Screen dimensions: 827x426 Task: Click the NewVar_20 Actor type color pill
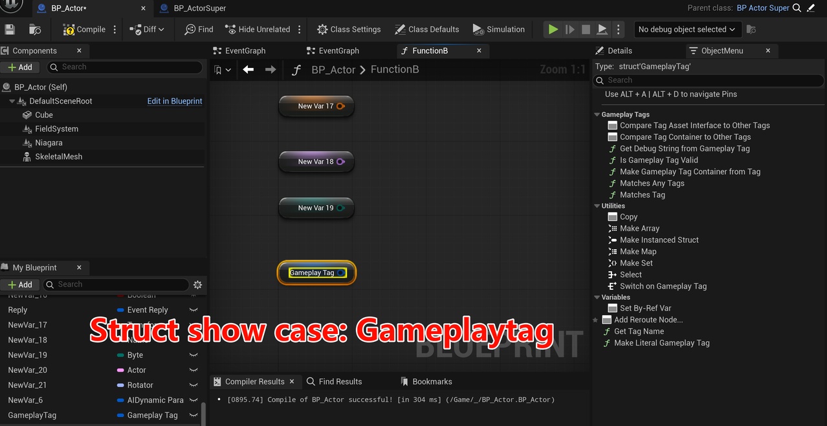pos(120,370)
